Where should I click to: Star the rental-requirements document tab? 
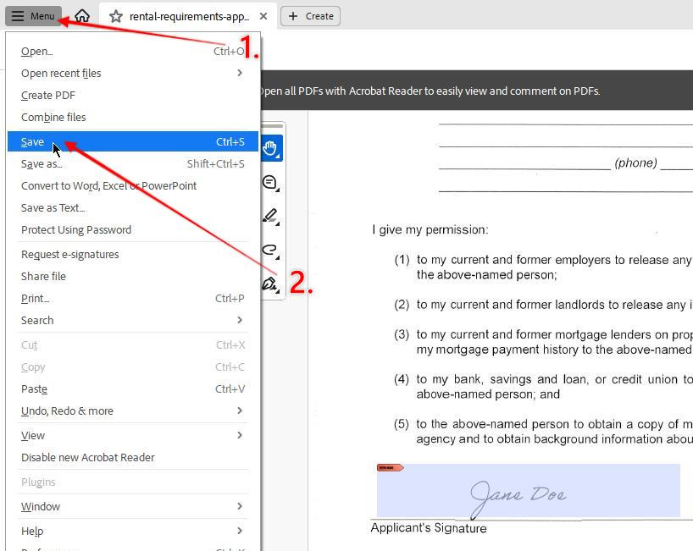[x=116, y=17]
